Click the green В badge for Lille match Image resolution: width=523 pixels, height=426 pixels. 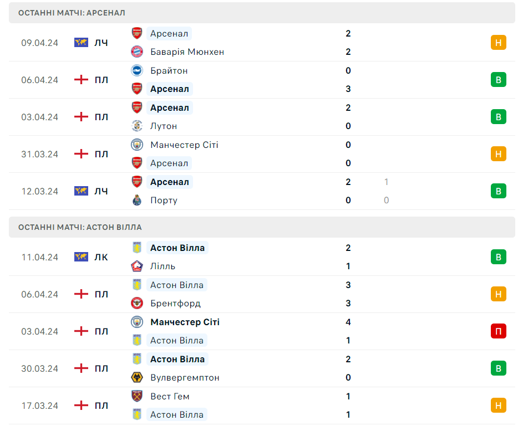(498, 257)
